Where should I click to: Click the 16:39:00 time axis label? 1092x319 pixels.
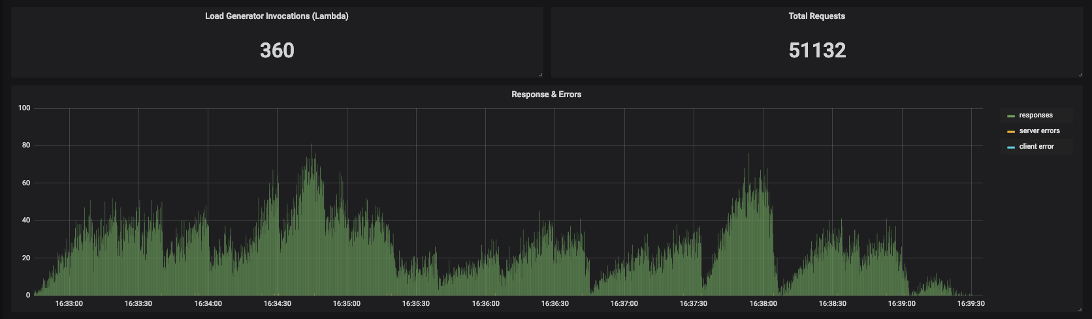[x=901, y=303]
